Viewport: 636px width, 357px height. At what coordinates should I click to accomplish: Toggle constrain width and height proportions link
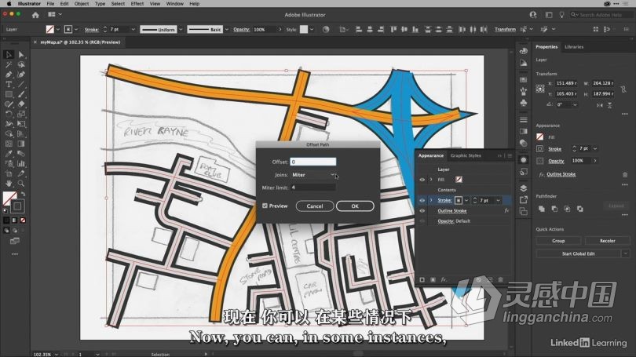coord(623,89)
